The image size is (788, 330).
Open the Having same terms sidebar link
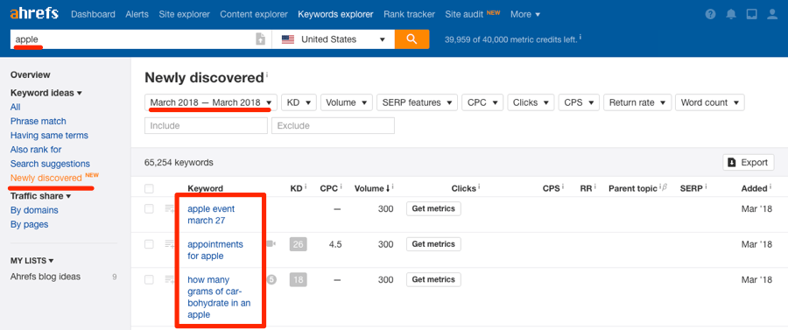[49, 135]
